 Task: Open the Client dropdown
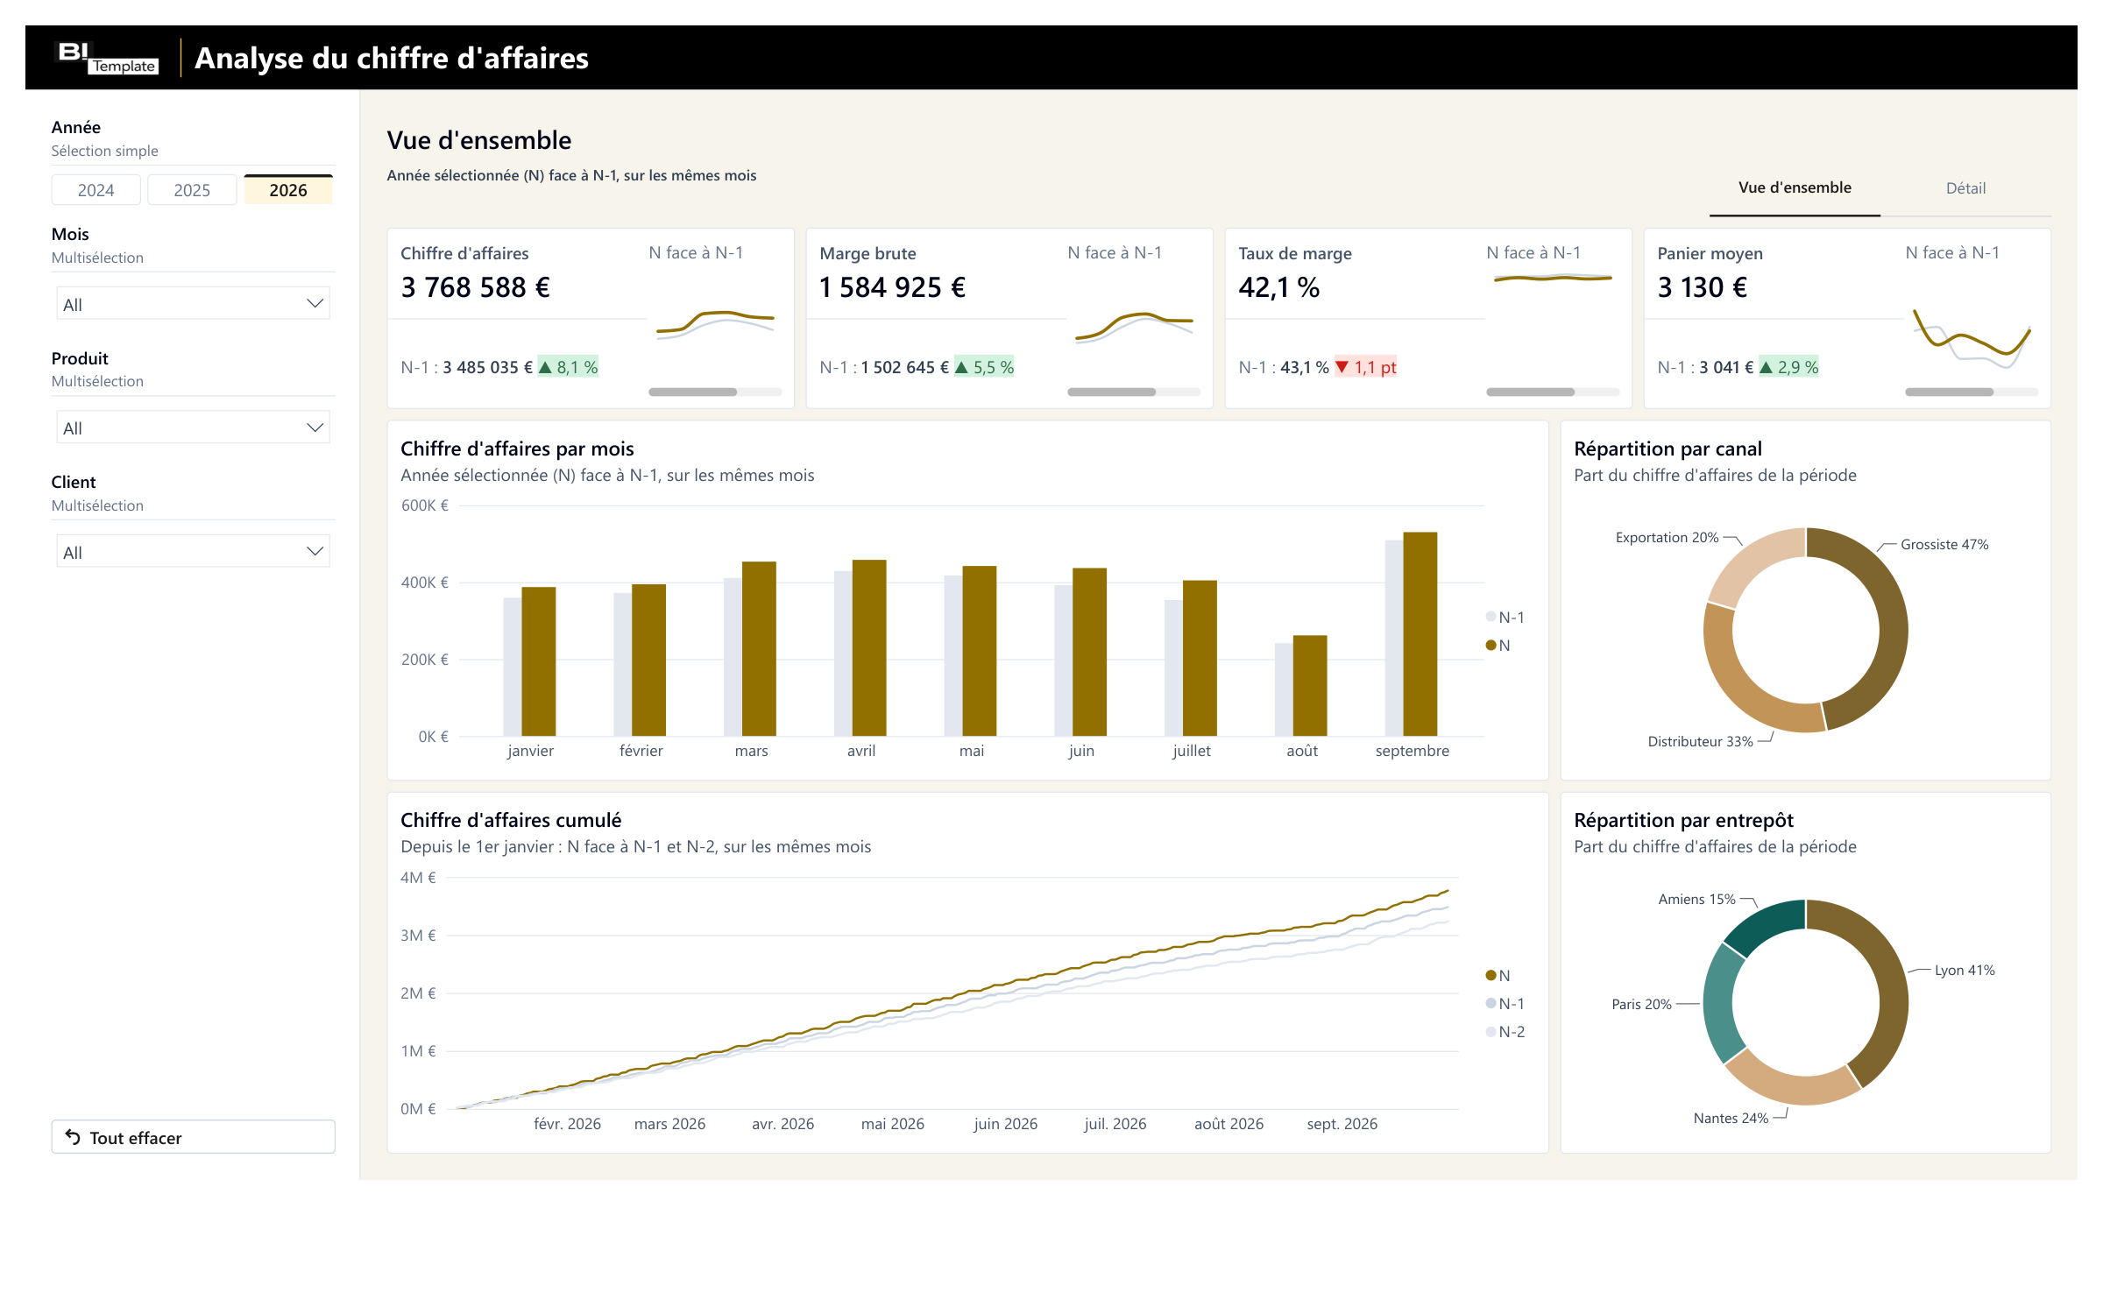coord(193,552)
